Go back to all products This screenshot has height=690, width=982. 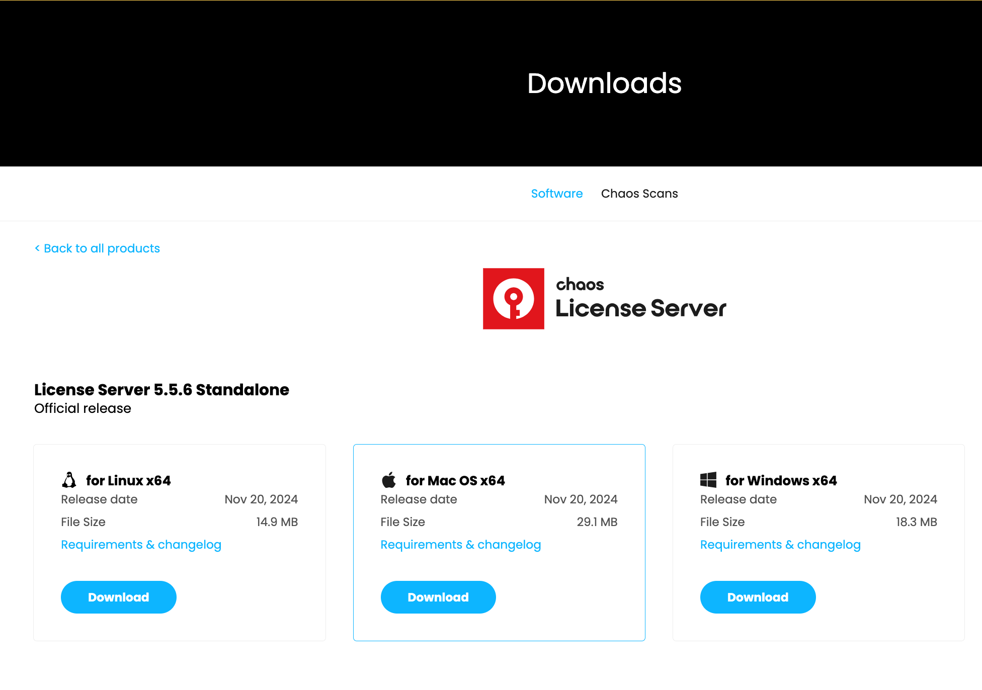[x=97, y=248]
